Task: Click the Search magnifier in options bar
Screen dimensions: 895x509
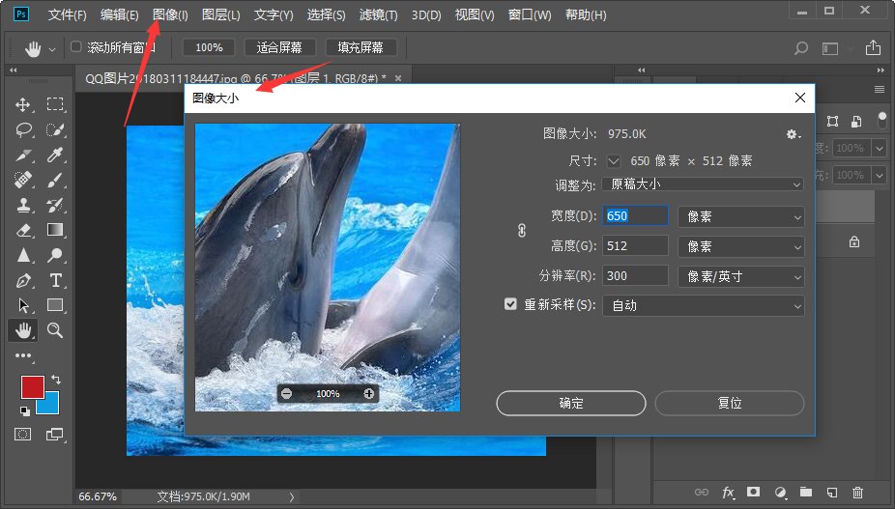Action: pos(801,48)
